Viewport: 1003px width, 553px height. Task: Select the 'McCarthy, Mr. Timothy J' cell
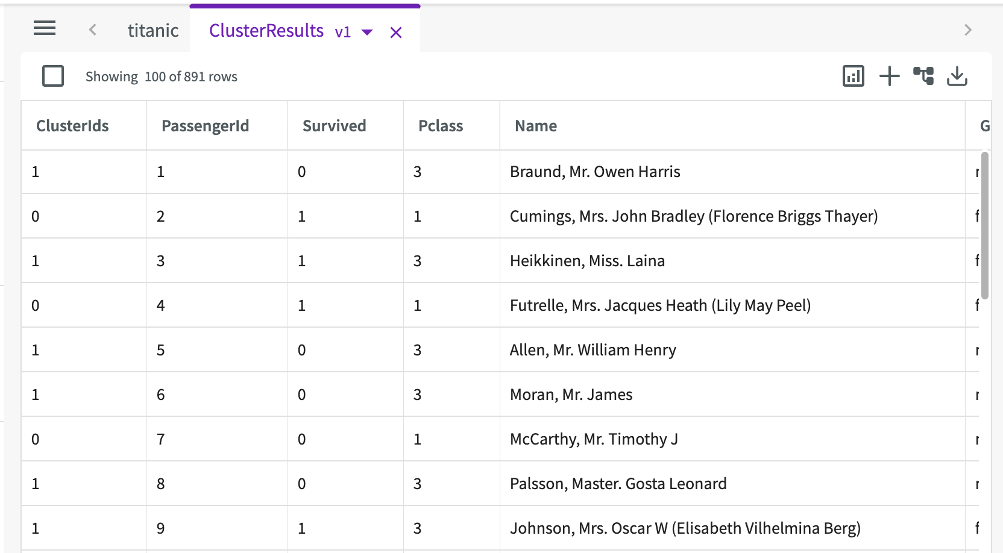coord(733,439)
